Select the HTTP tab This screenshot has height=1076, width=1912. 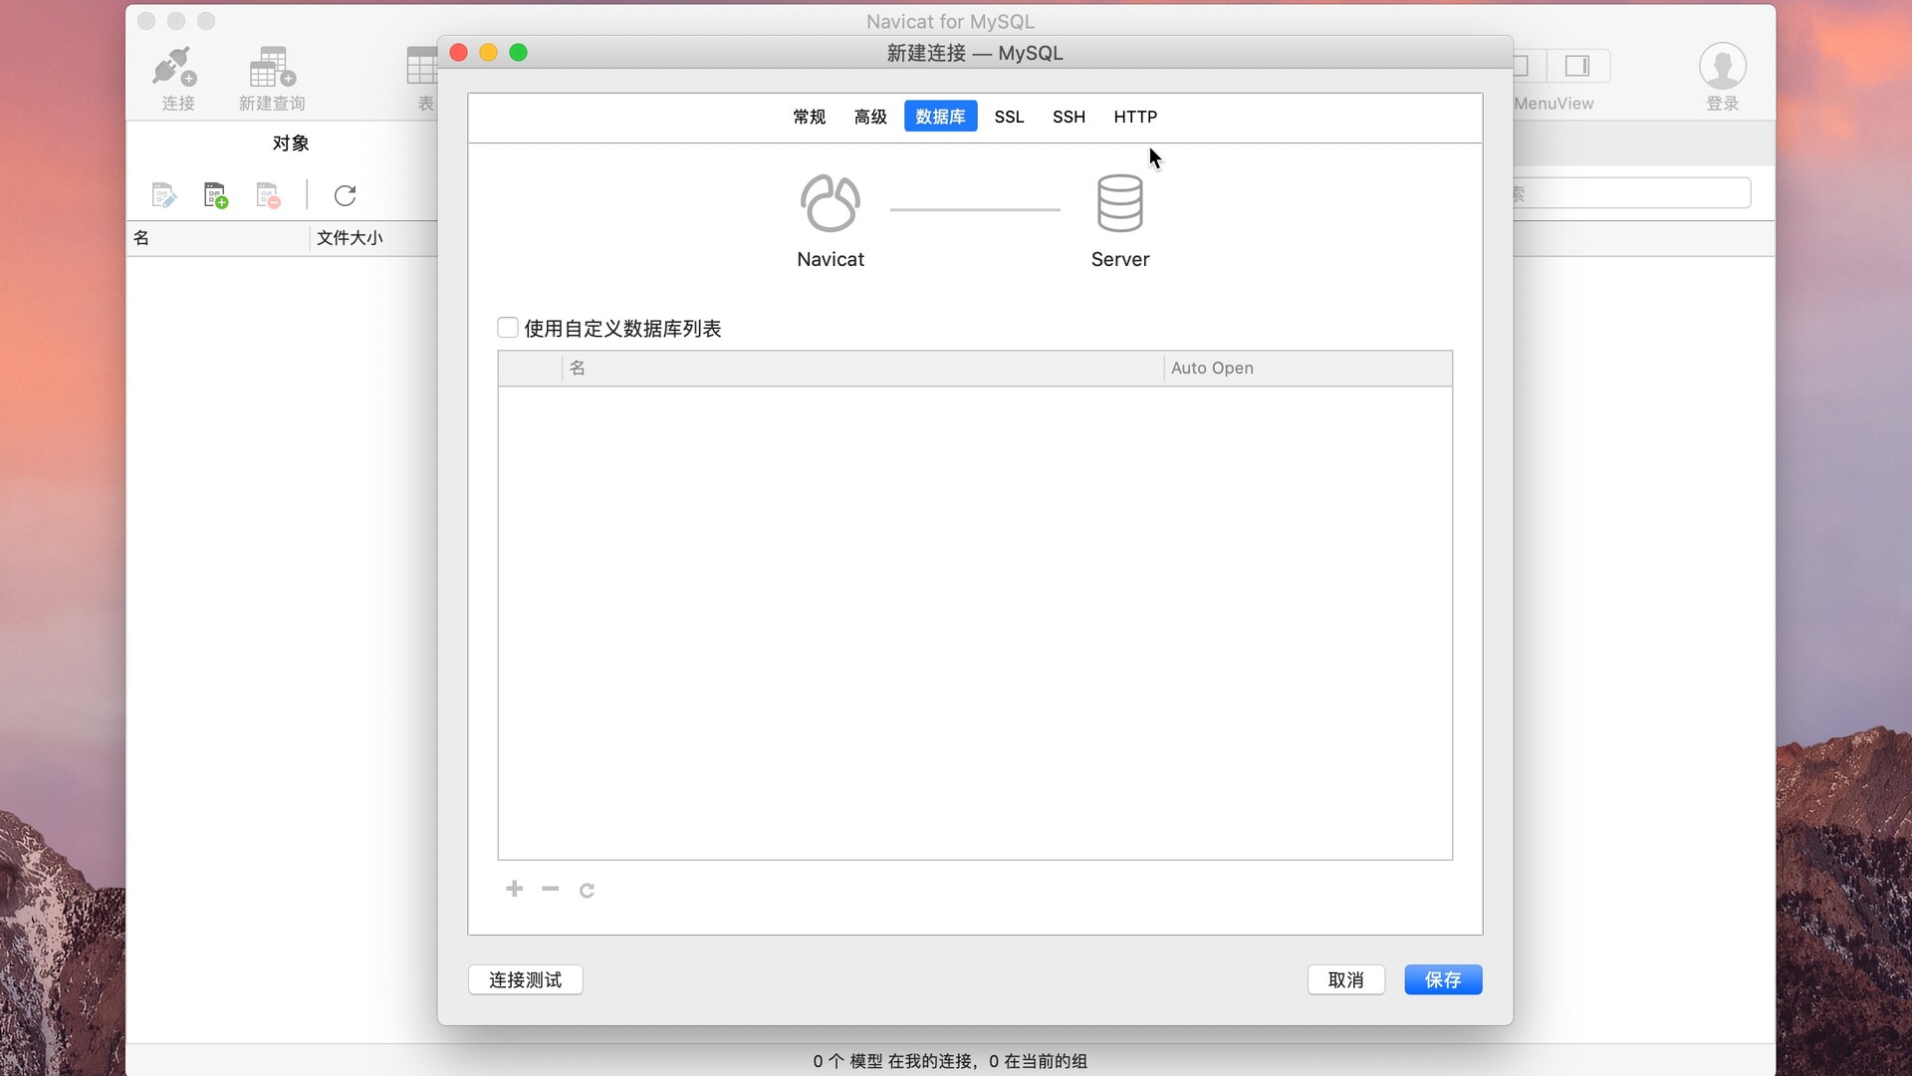click(x=1134, y=116)
